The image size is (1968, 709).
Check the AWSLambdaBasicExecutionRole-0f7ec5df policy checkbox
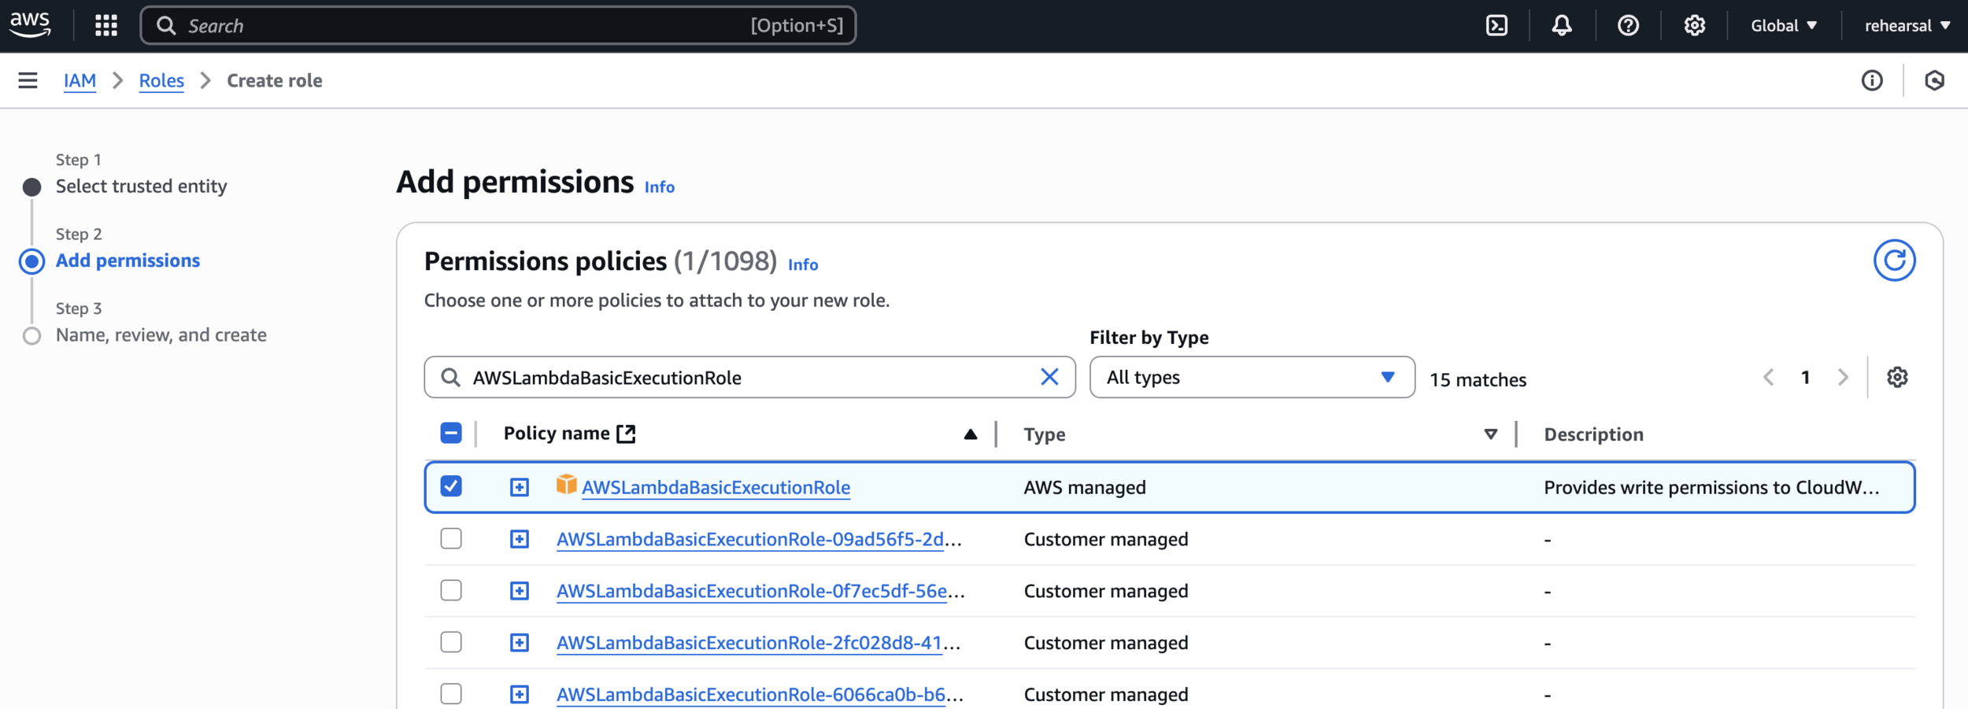point(451,590)
